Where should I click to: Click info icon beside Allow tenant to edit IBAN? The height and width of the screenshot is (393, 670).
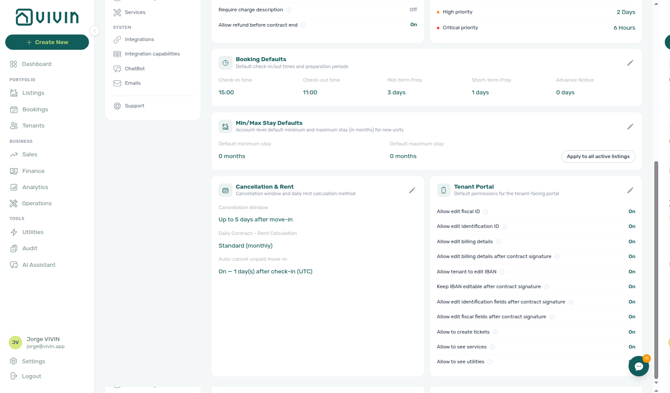tap(502, 272)
